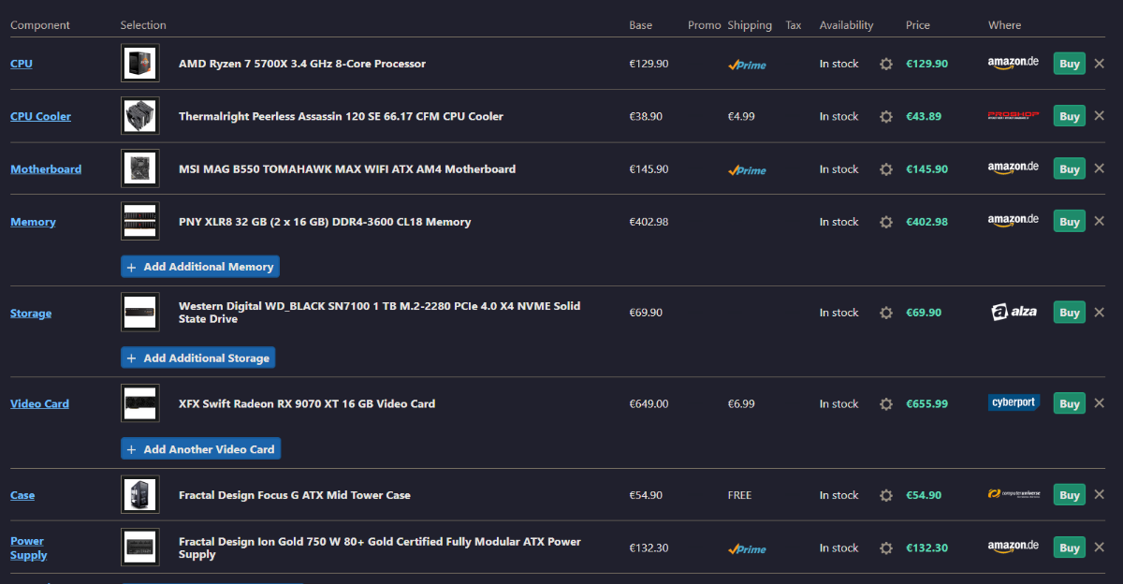Screen dimensions: 1123x584
Task: Open the Motherboard component link
Action: coord(46,169)
